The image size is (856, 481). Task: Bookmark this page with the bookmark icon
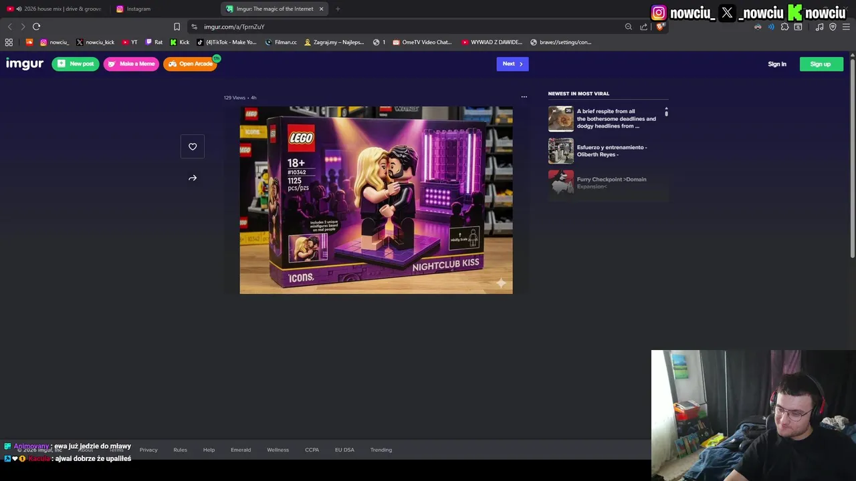[177, 27]
